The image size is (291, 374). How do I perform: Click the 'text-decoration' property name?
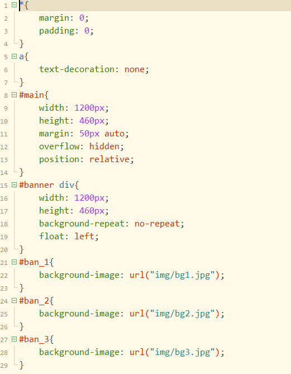pos(77,69)
